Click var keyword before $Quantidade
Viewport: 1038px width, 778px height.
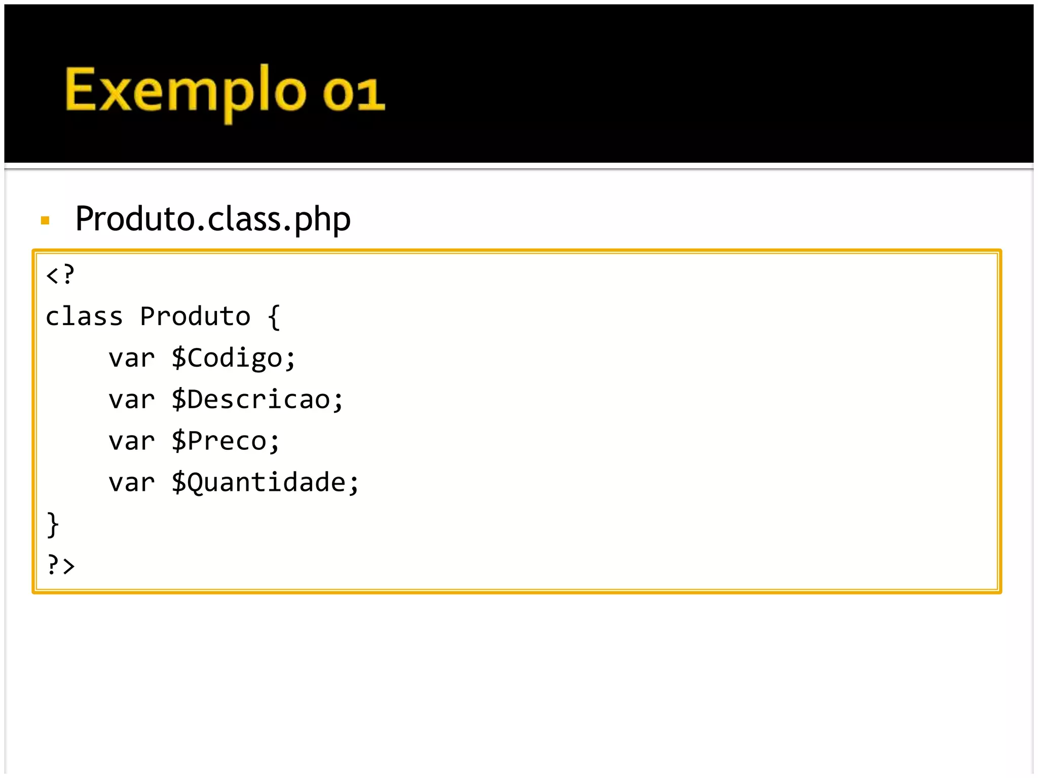tap(131, 483)
